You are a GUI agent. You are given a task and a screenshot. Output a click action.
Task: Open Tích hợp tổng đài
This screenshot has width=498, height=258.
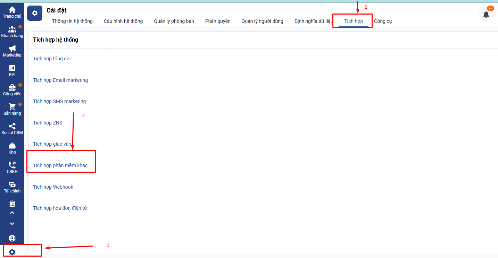(x=52, y=59)
